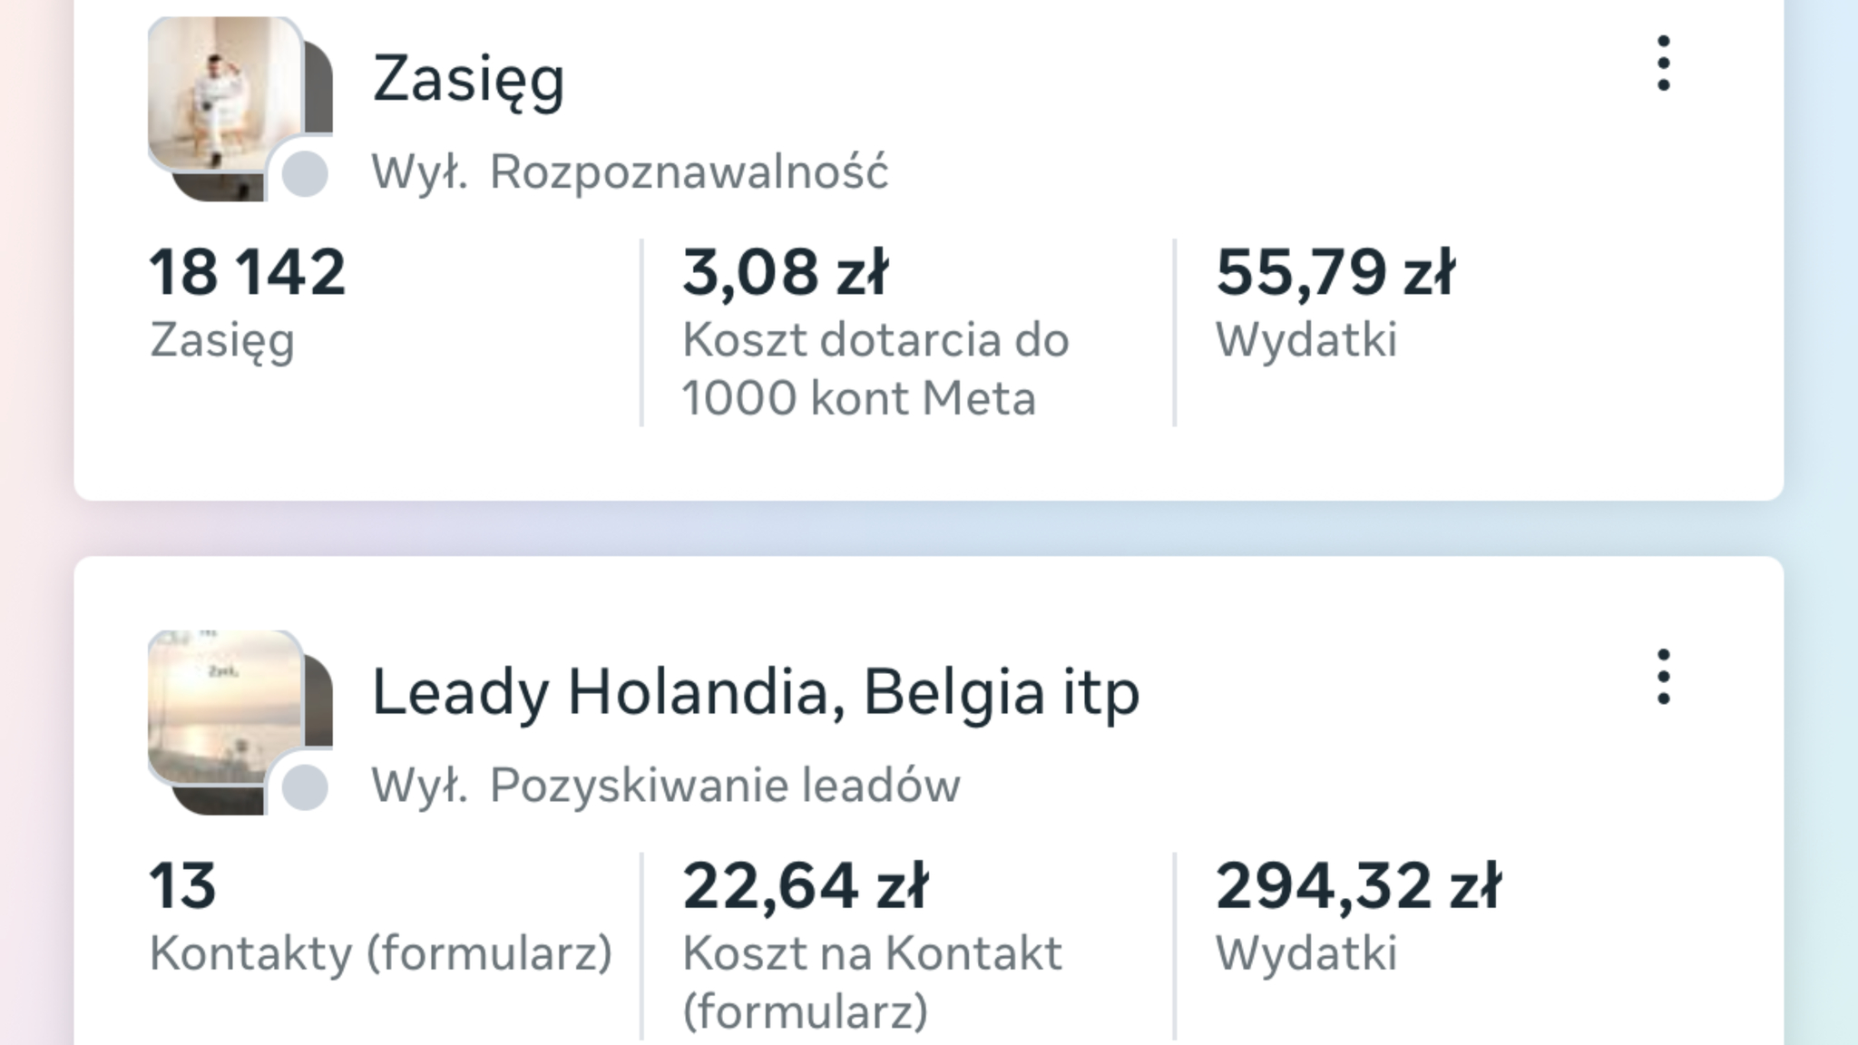
Task: Click the Wył. status label under Zasięg
Action: click(x=419, y=171)
